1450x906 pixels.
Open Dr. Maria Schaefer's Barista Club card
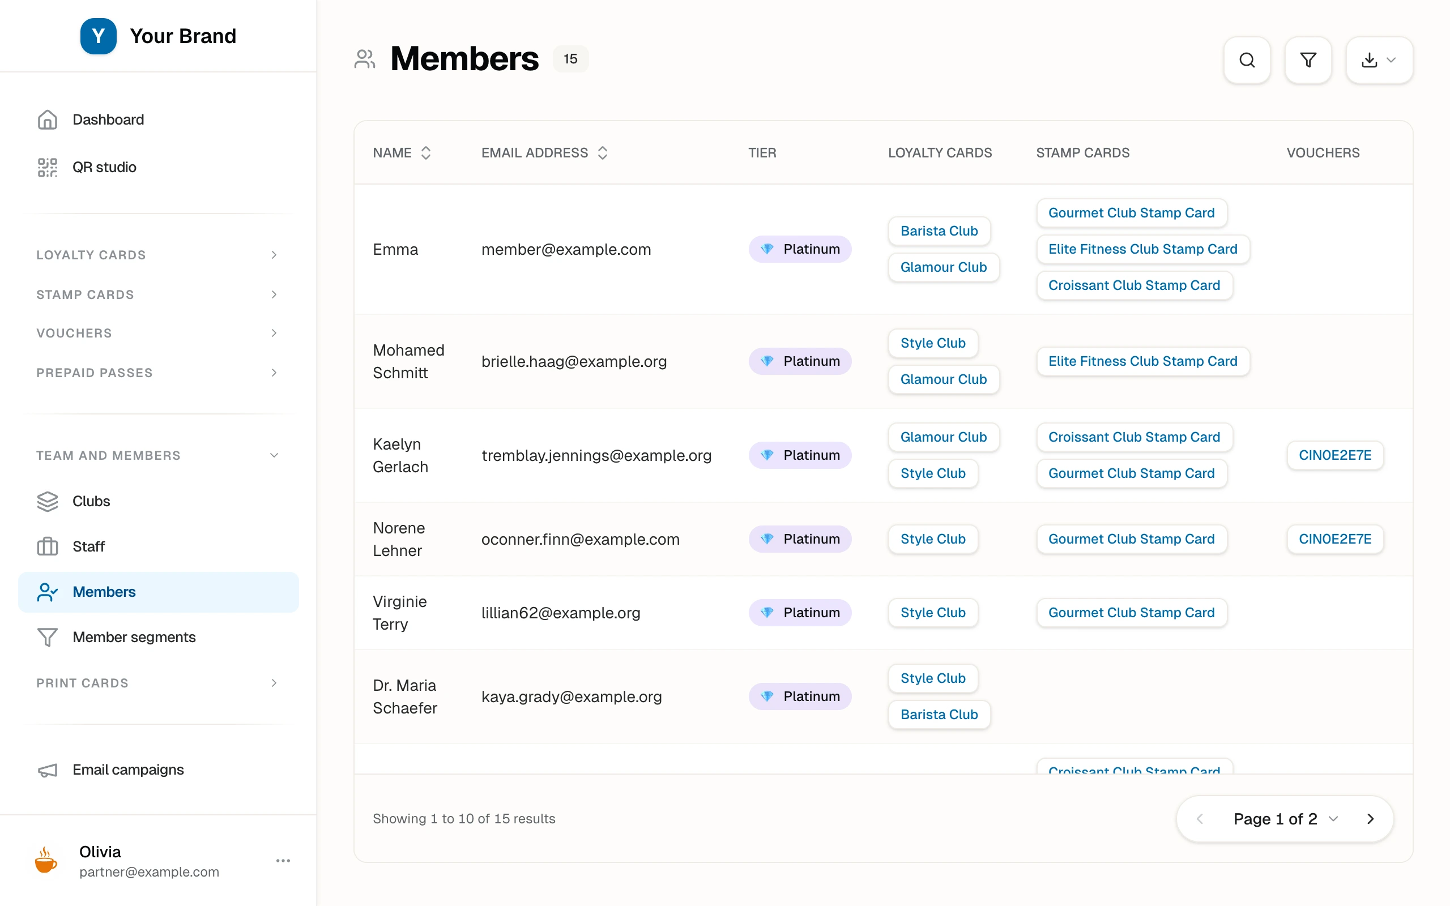939,715
